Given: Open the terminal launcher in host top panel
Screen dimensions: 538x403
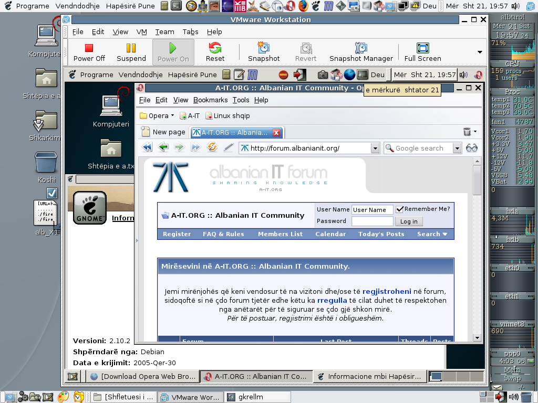Looking at the screenshot, I should pos(177,6).
